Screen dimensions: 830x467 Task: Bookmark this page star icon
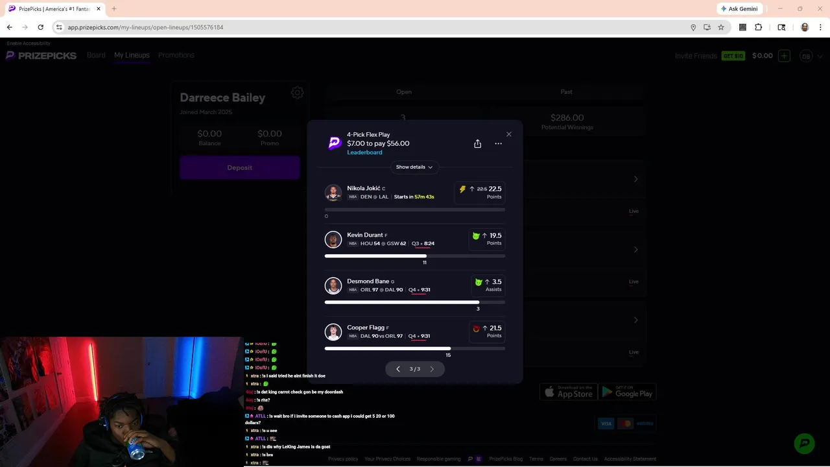coord(721,27)
